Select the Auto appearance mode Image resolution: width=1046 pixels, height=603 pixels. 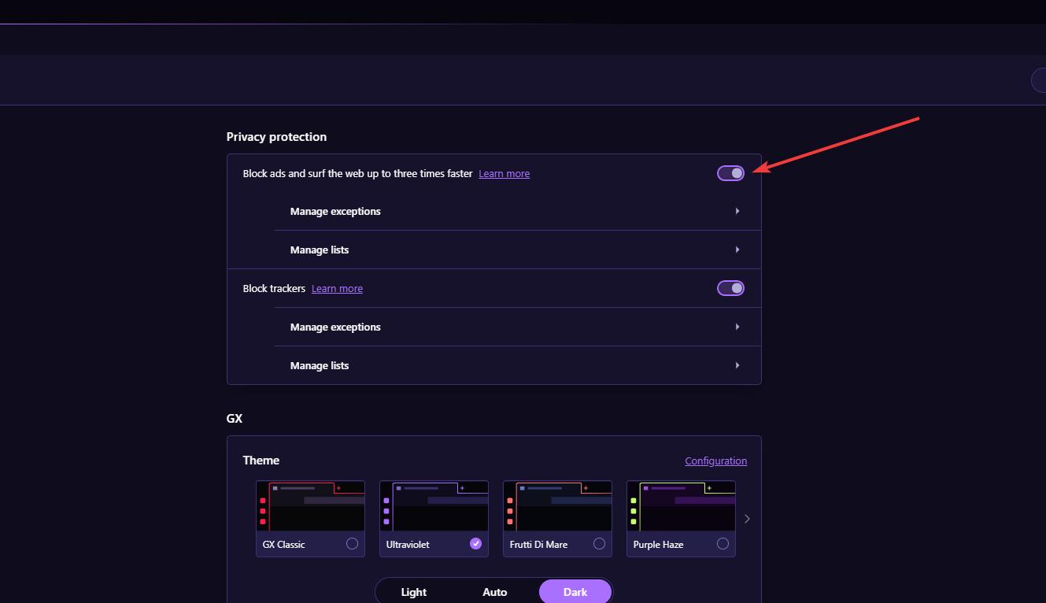[495, 592]
